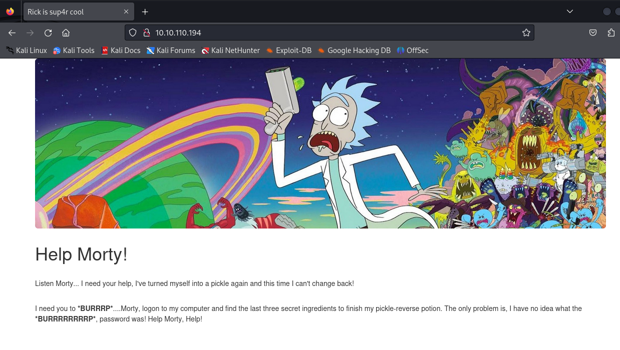The height and width of the screenshot is (350, 620).
Task: Open the Save to Pocket icon
Action: 593,33
